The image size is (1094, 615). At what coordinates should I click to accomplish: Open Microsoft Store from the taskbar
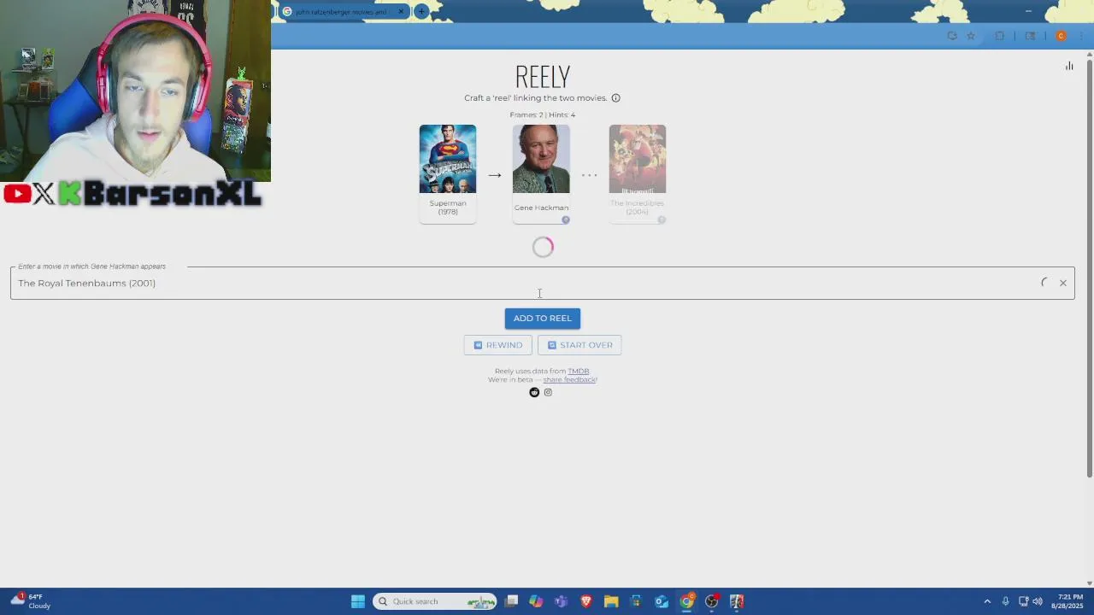(x=636, y=601)
